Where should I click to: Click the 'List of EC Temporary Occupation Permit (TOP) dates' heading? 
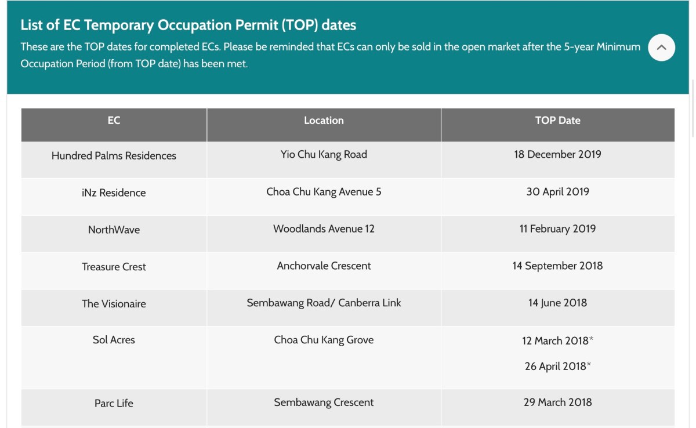click(188, 25)
